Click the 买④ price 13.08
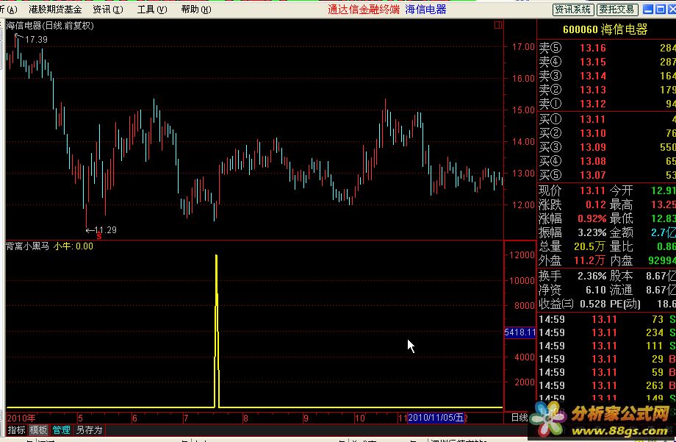This screenshot has height=442, width=676. [x=593, y=161]
